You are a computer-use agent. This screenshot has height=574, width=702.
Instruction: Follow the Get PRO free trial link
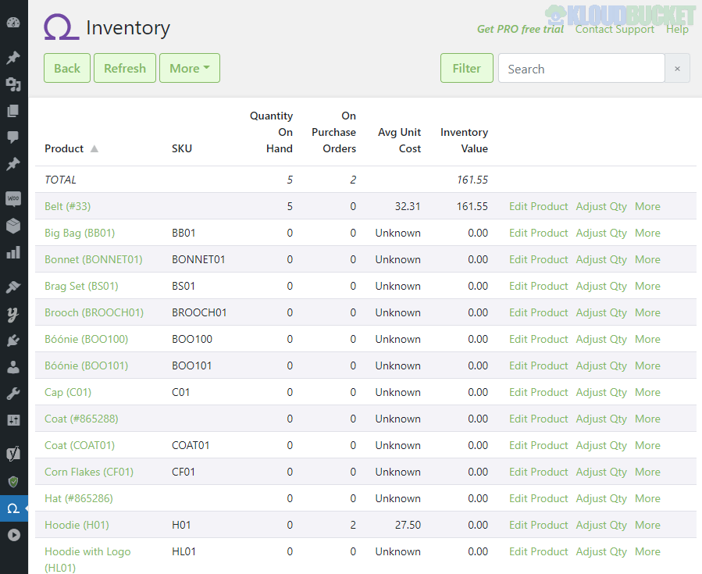(x=520, y=29)
